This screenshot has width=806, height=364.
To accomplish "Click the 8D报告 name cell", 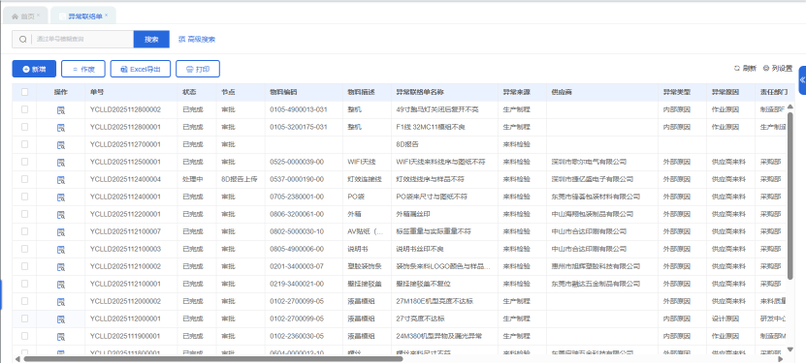I will click(407, 145).
